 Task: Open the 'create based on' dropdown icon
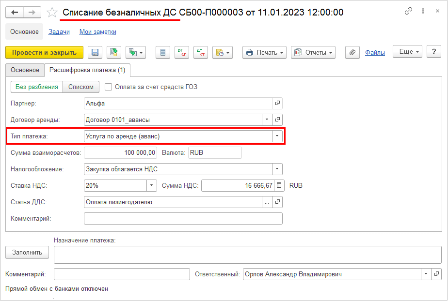point(136,52)
